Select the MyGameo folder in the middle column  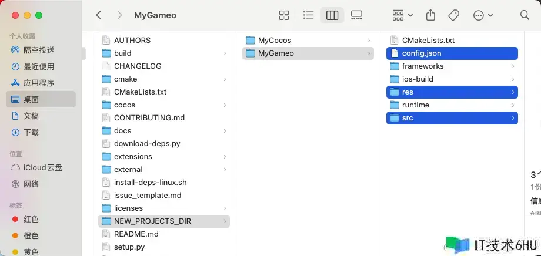click(x=308, y=53)
